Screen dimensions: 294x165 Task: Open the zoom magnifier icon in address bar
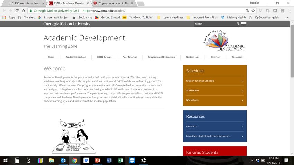[x=247, y=11]
